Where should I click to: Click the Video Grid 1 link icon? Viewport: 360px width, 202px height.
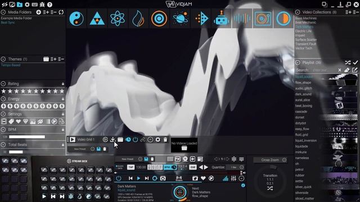click(142, 140)
